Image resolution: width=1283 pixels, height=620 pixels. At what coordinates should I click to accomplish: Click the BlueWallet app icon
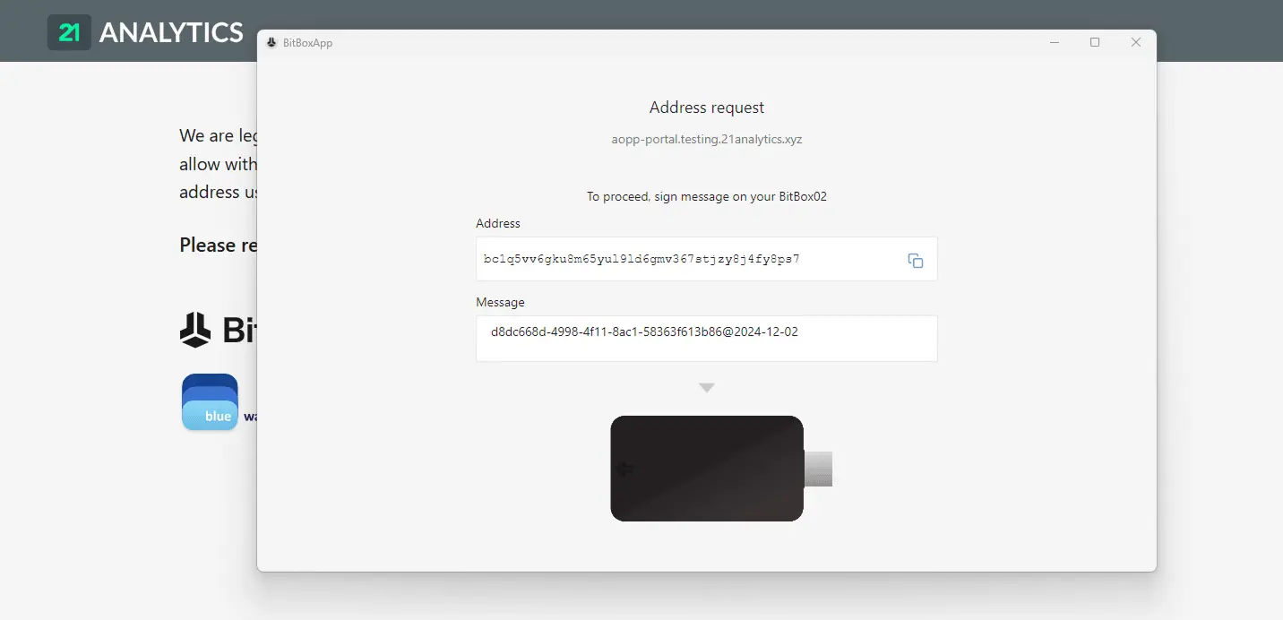pos(210,401)
